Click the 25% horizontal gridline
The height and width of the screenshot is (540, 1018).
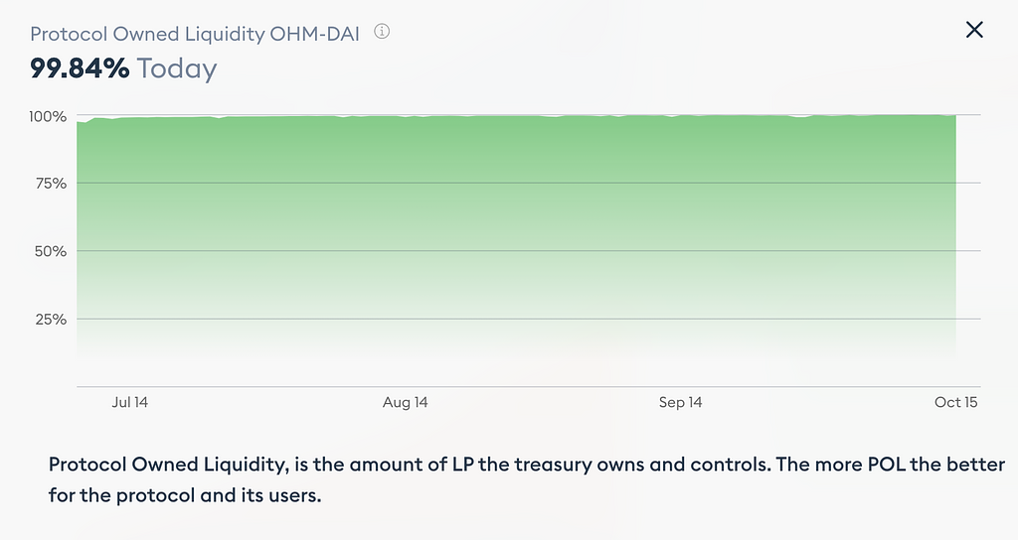(x=517, y=319)
